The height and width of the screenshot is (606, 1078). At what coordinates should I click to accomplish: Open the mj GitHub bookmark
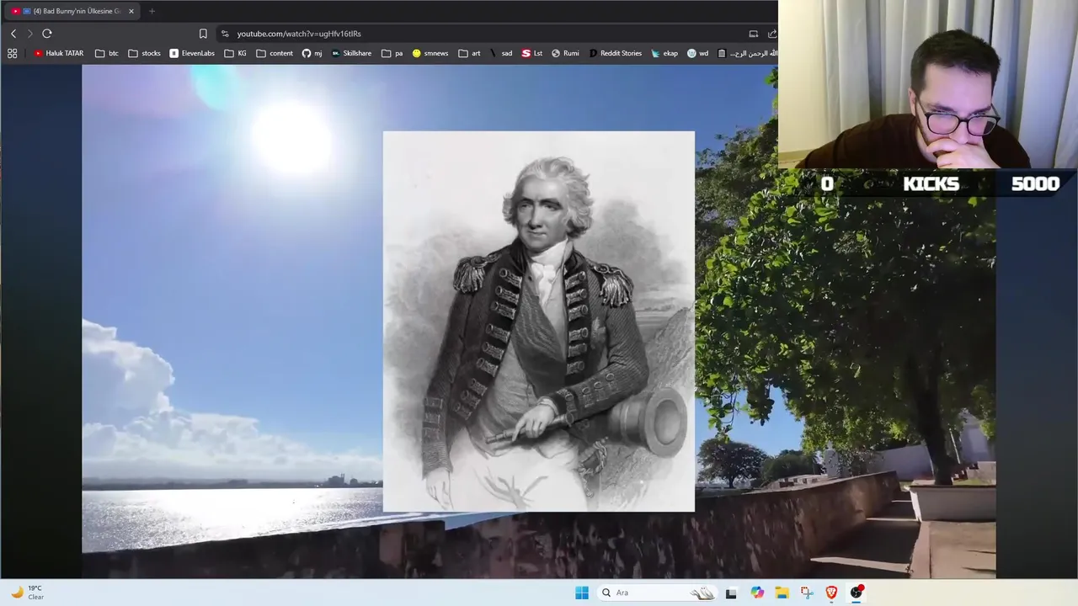click(312, 53)
